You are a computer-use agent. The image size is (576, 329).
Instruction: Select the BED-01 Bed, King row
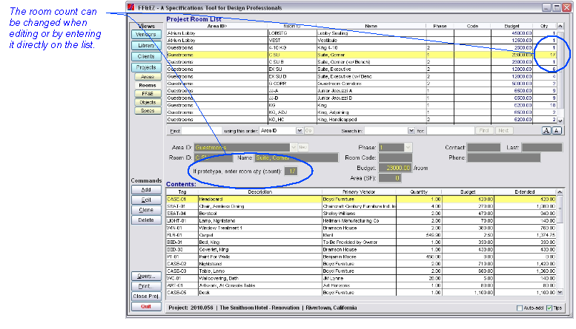[x=362, y=242]
